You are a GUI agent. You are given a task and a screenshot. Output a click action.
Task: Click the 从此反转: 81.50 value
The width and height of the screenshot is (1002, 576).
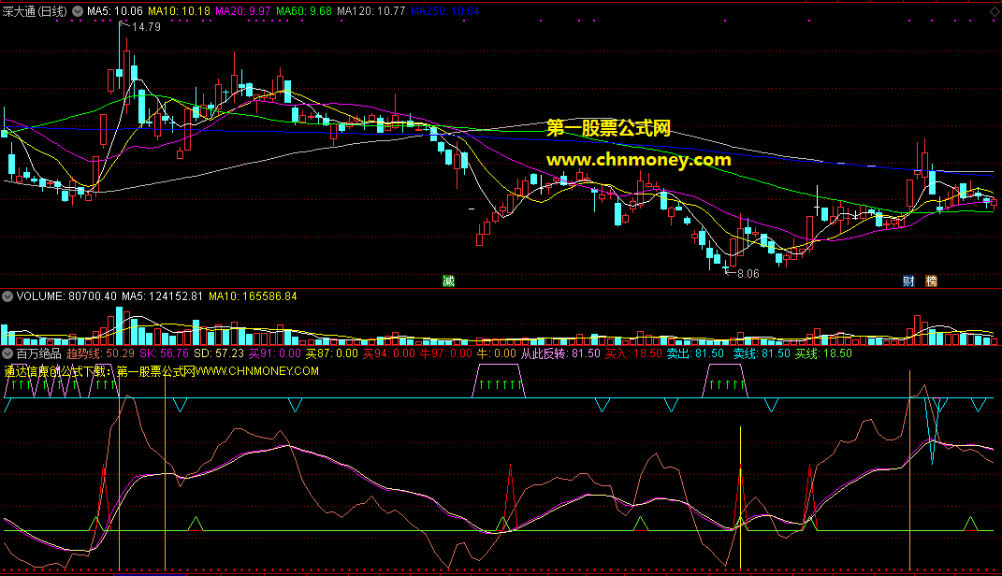click(560, 353)
